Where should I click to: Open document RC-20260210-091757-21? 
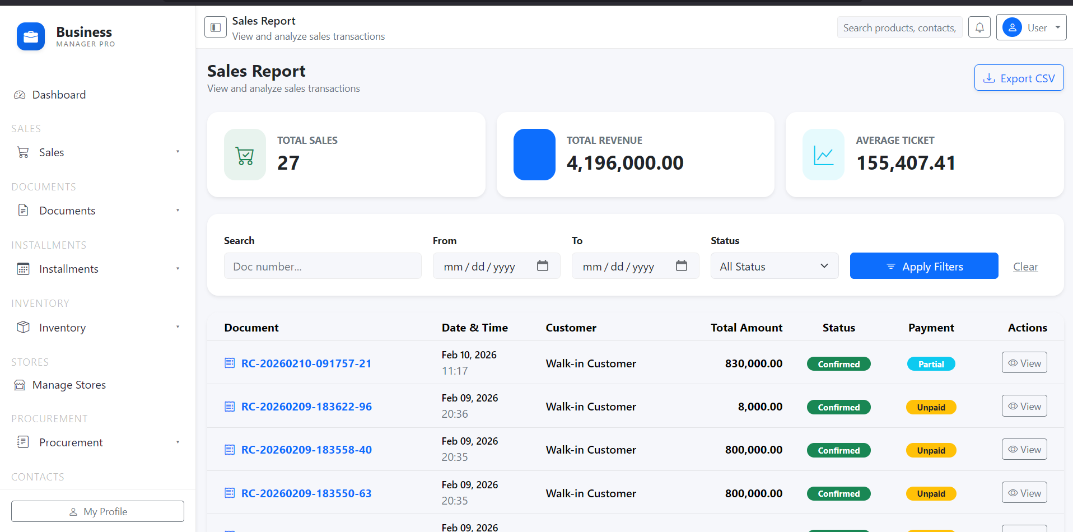pos(306,363)
